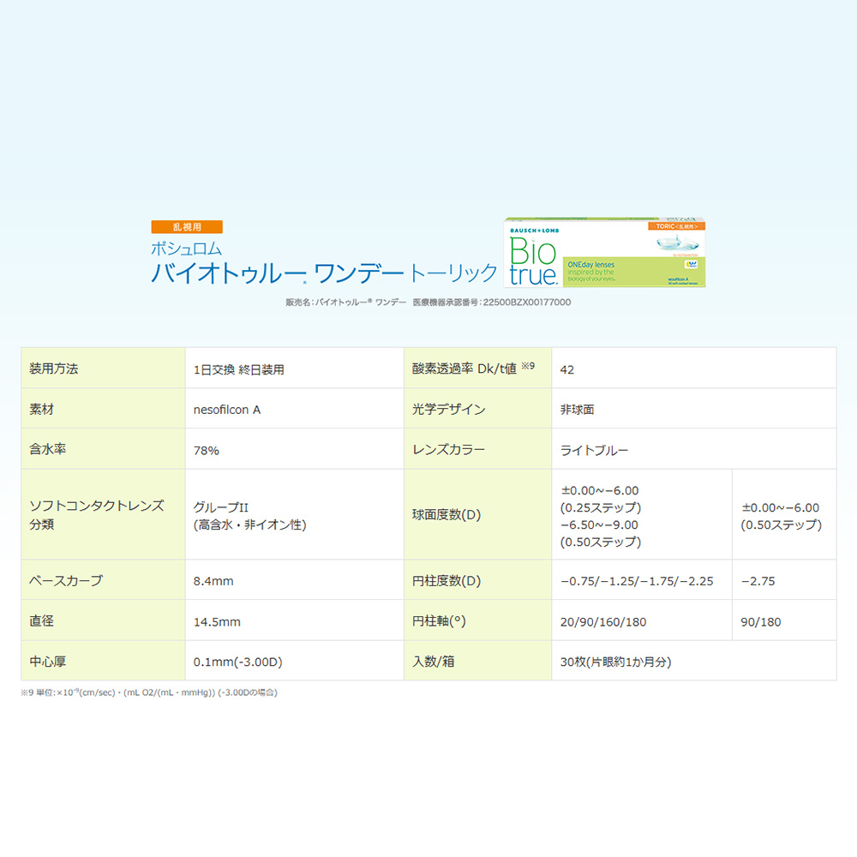Click the 中心厚 label cell

pos(104,661)
